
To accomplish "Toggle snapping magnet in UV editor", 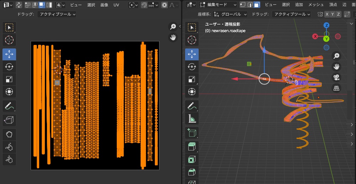I will [x=144, y=5].
